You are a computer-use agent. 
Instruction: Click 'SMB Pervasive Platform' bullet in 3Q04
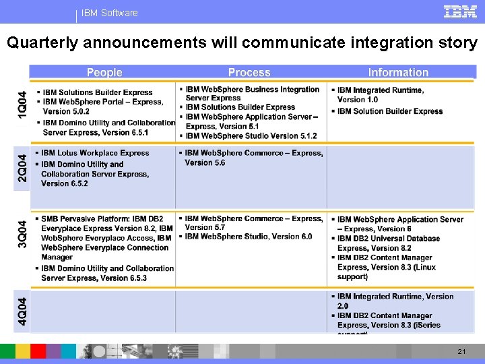pyautogui.click(x=107, y=238)
